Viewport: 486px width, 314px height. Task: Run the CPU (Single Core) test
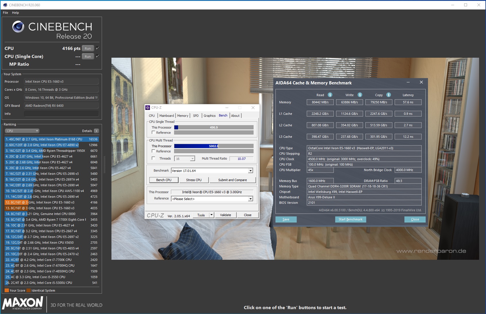pyautogui.click(x=88, y=57)
